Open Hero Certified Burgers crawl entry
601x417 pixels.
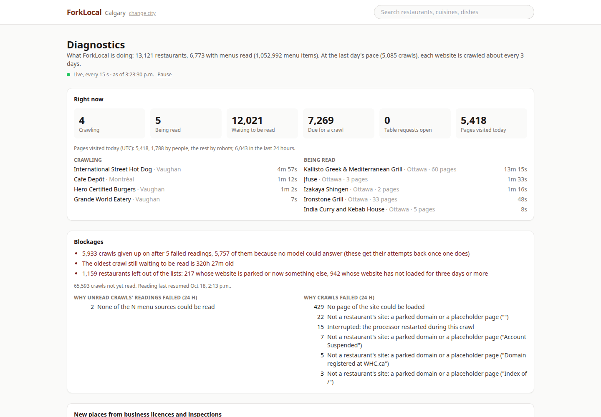click(x=185, y=189)
